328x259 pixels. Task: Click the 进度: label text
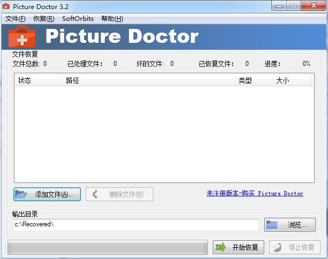click(x=272, y=64)
